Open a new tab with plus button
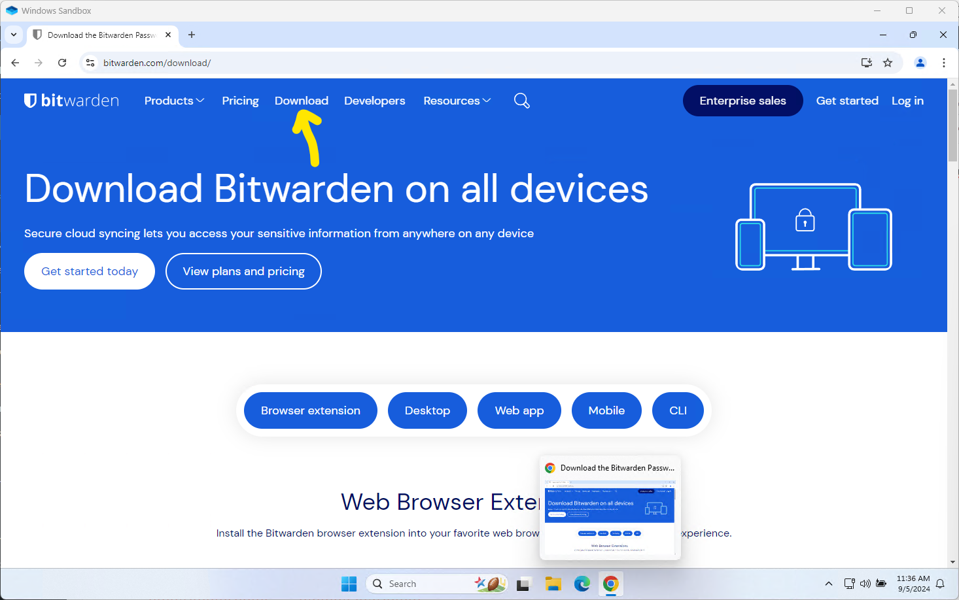The width and height of the screenshot is (959, 600). pos(192,35)
